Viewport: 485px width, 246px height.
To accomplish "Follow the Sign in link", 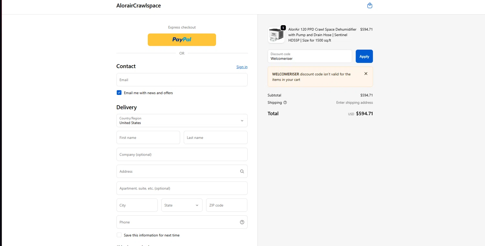I will (x=242, y=67).
